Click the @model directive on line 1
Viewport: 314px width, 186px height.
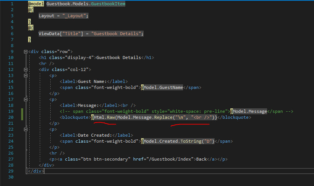36,4
